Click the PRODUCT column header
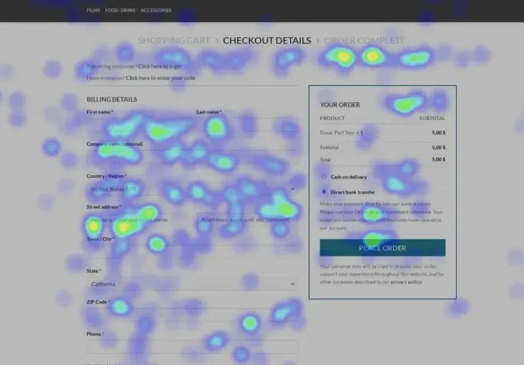Screen dimensions: 524x365 (332, 119)
